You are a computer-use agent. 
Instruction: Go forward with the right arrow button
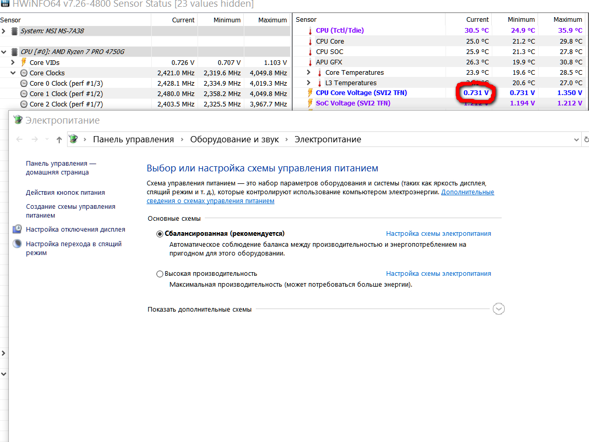click(x=34, y=140)
